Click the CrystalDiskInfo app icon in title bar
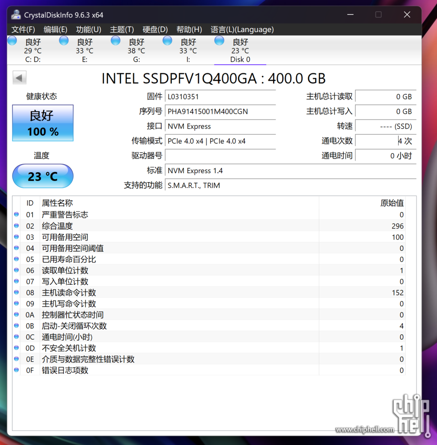 pyautogui.click(x=16, y=15)
